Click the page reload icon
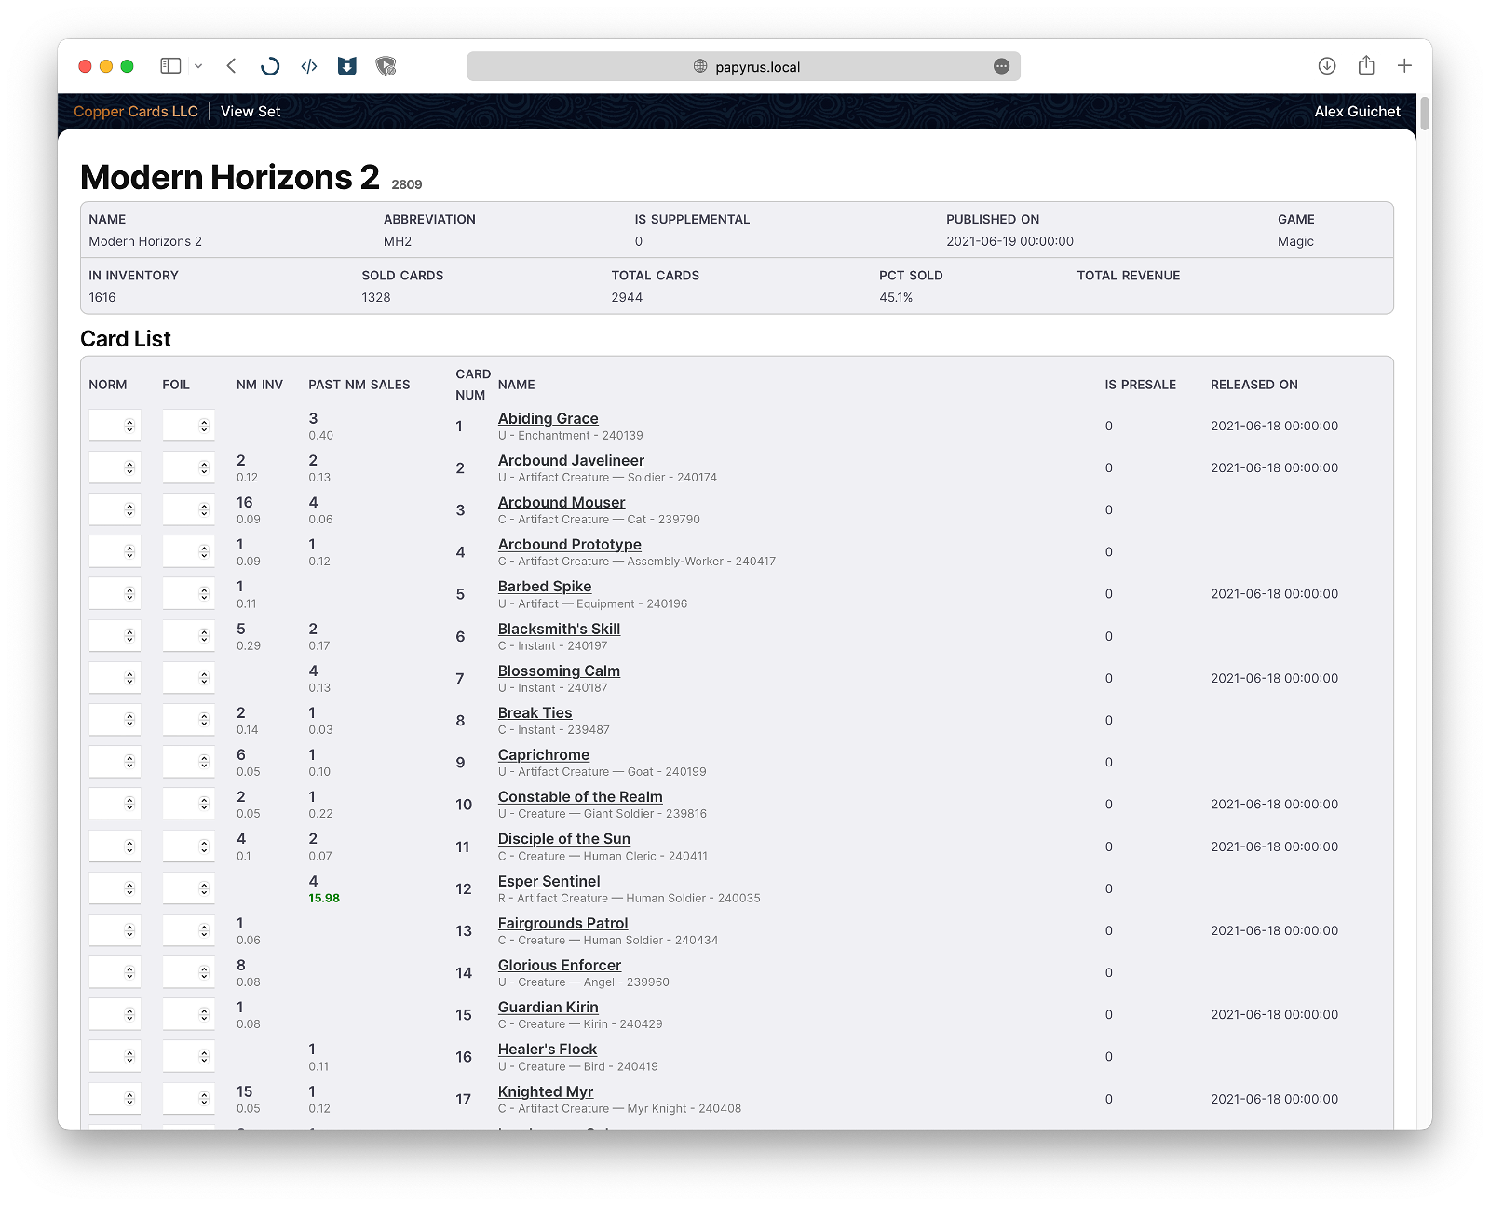Viewport: 1490px width, 1206px height. pyautogui.click(x=270, y=66)
